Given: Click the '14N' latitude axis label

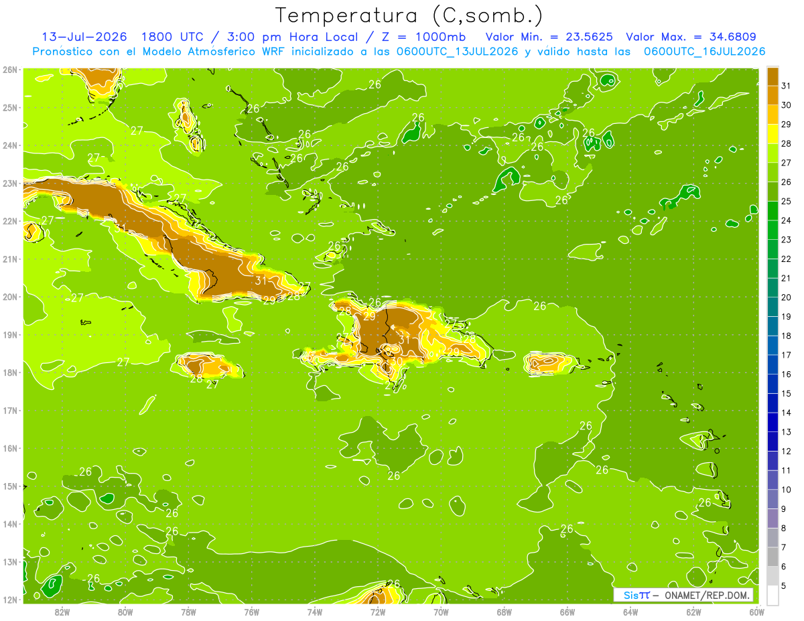Looking at the screenshot, I should tap(10, 524).
